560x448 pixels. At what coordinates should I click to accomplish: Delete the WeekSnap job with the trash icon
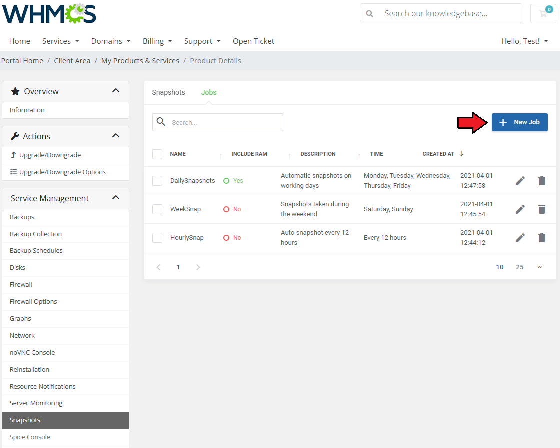pos(542,209)
